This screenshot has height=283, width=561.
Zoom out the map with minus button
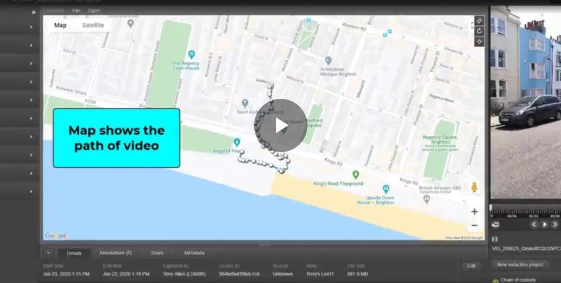(x=474, y=225)
